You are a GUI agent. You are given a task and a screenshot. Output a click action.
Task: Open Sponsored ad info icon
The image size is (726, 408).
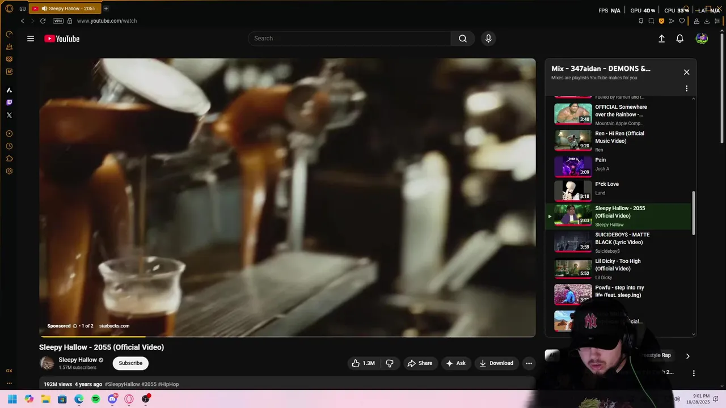click(x=75, y=326)
